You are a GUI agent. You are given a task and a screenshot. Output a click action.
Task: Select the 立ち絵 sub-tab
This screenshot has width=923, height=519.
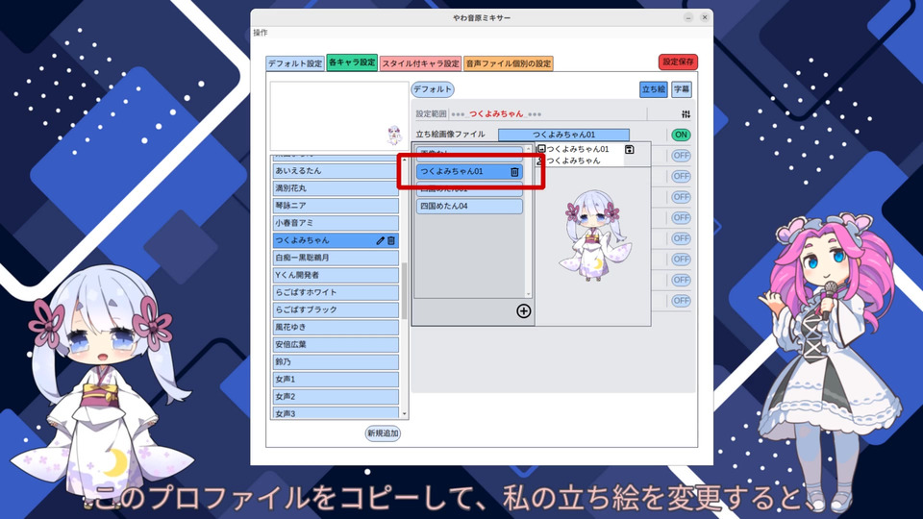pyautogui.click(x=654, y=89)
